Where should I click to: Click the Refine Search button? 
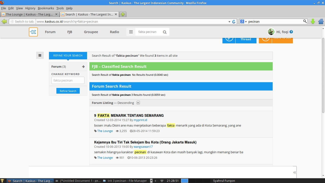(68, 91)
